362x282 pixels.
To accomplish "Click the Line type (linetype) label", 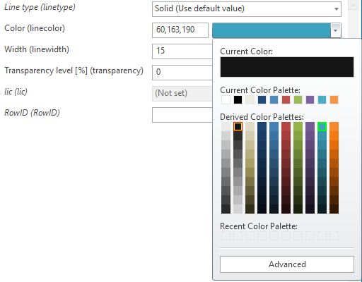I will pos(40,7).
